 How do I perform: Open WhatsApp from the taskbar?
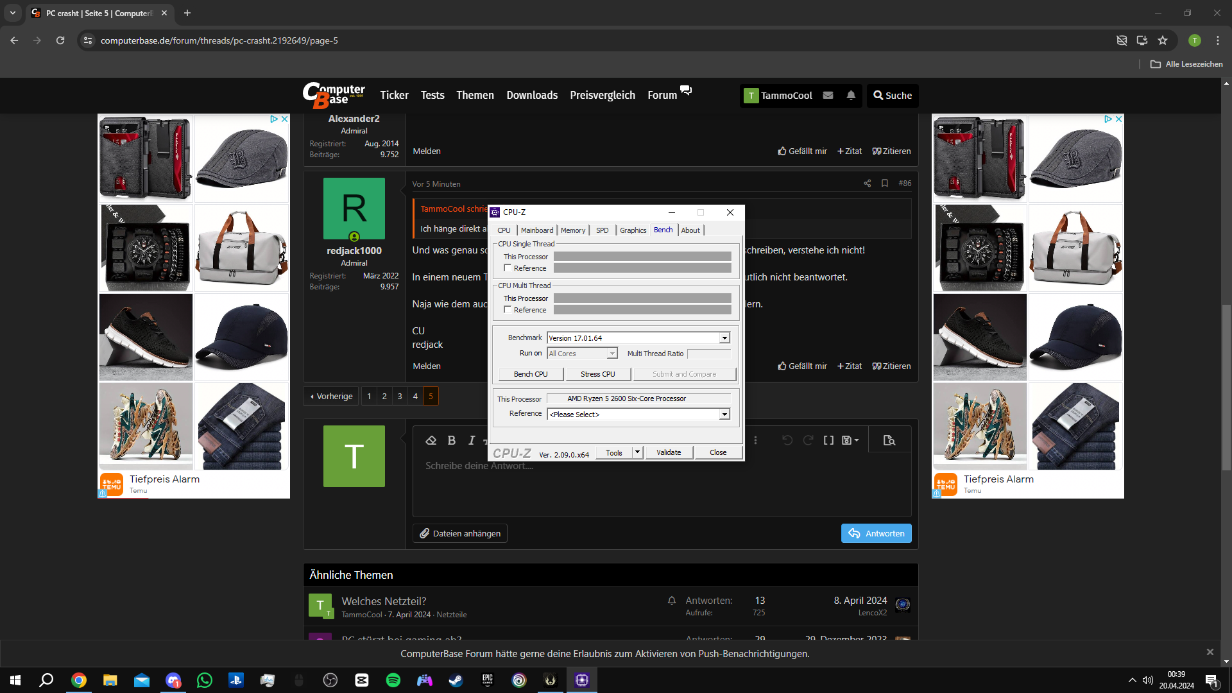pyautogui.click(x=205, y=680)
